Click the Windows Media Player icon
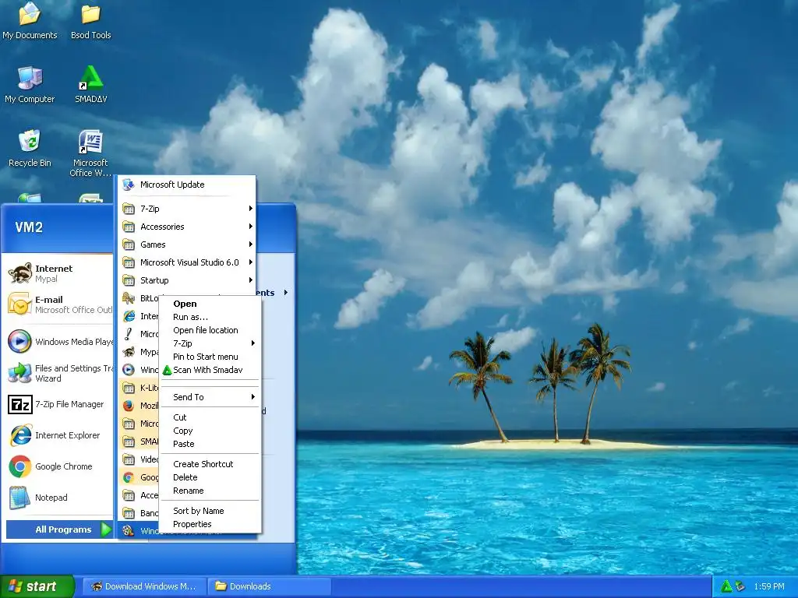 click(x=19, y=341)
